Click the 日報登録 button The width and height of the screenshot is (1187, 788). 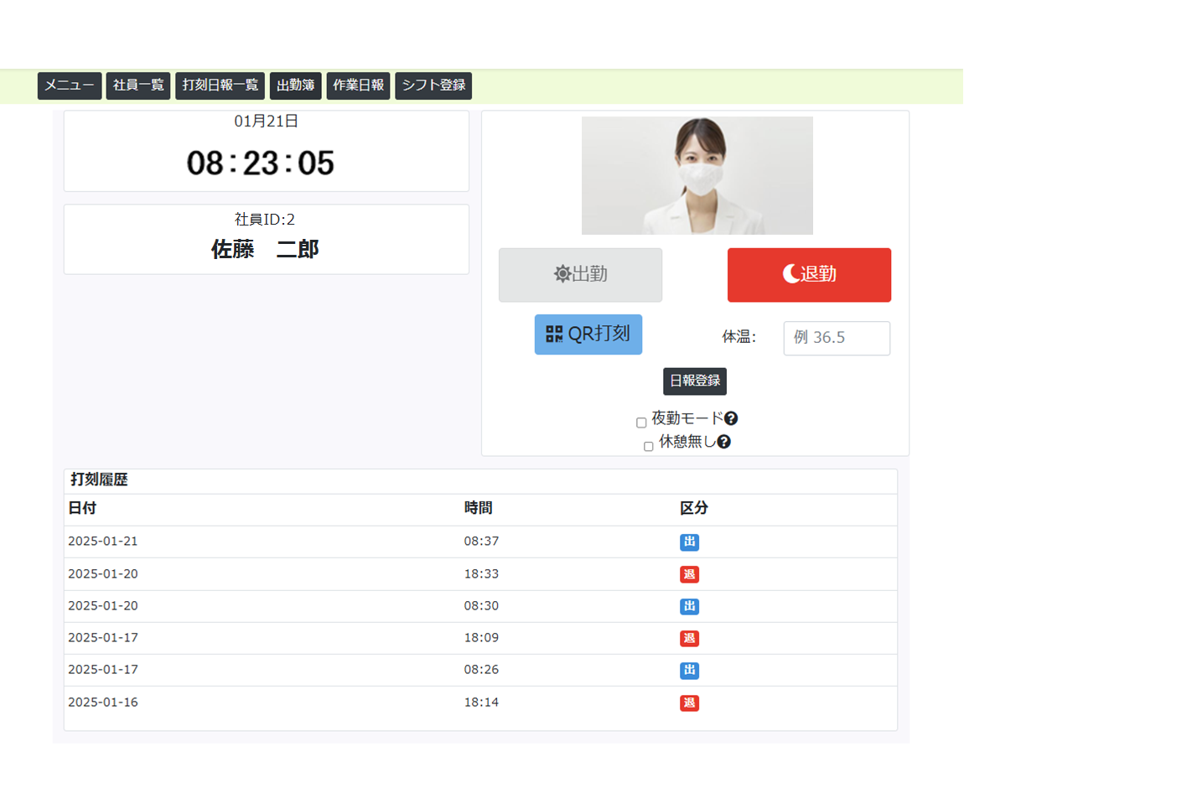pyautogui.click(x=695, y=381)
